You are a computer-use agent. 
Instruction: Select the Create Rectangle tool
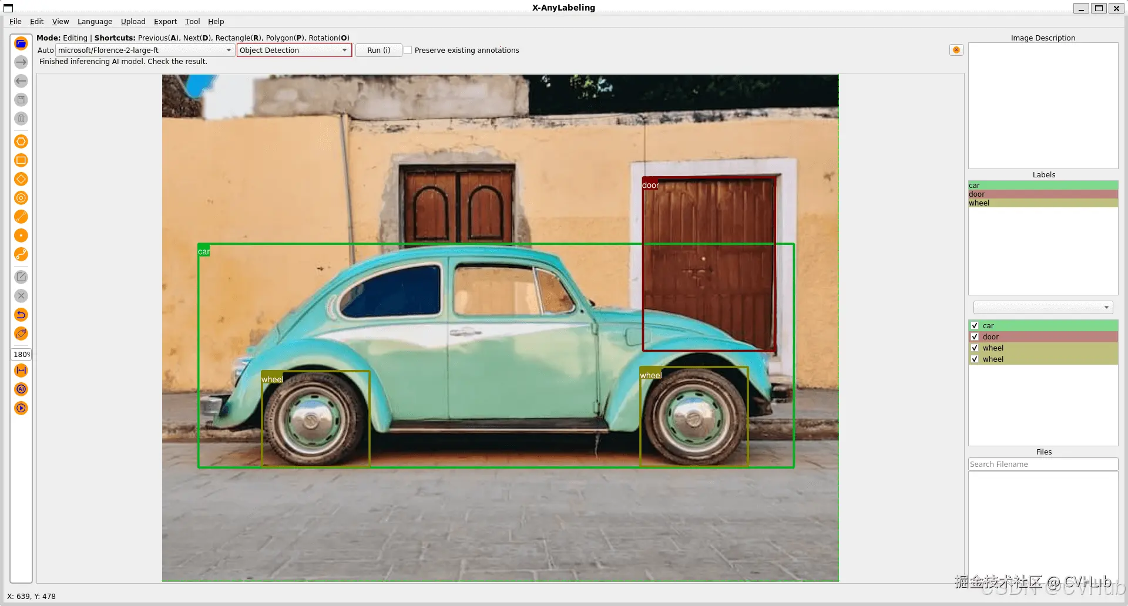(x=21, y=160)
